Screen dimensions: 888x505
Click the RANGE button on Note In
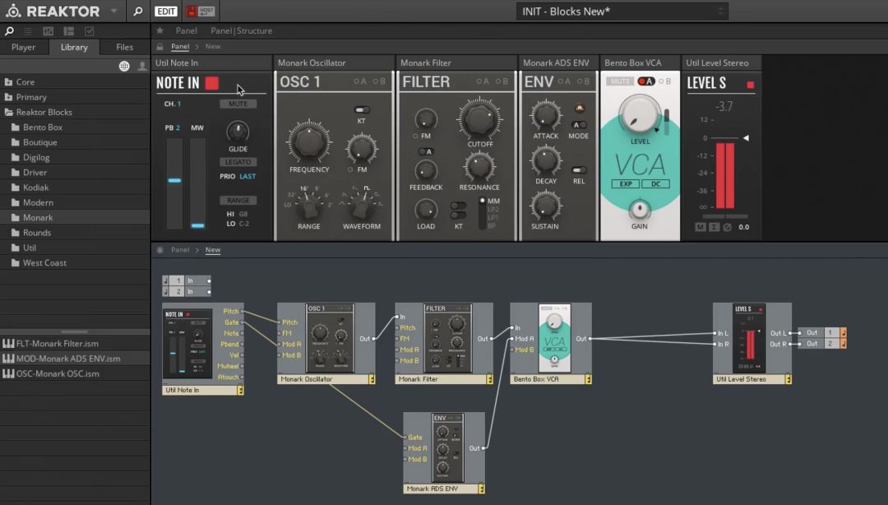tap(238, 201)
